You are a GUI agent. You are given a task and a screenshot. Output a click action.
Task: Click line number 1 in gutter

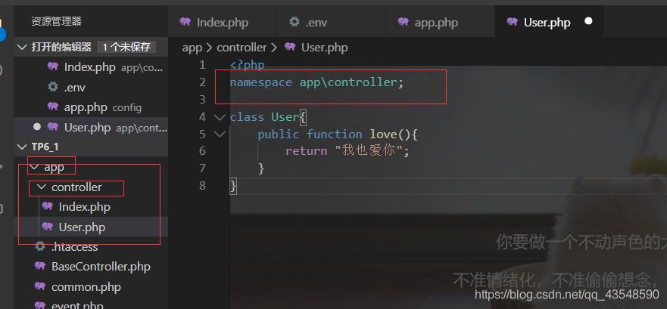(x=202, y=65)
